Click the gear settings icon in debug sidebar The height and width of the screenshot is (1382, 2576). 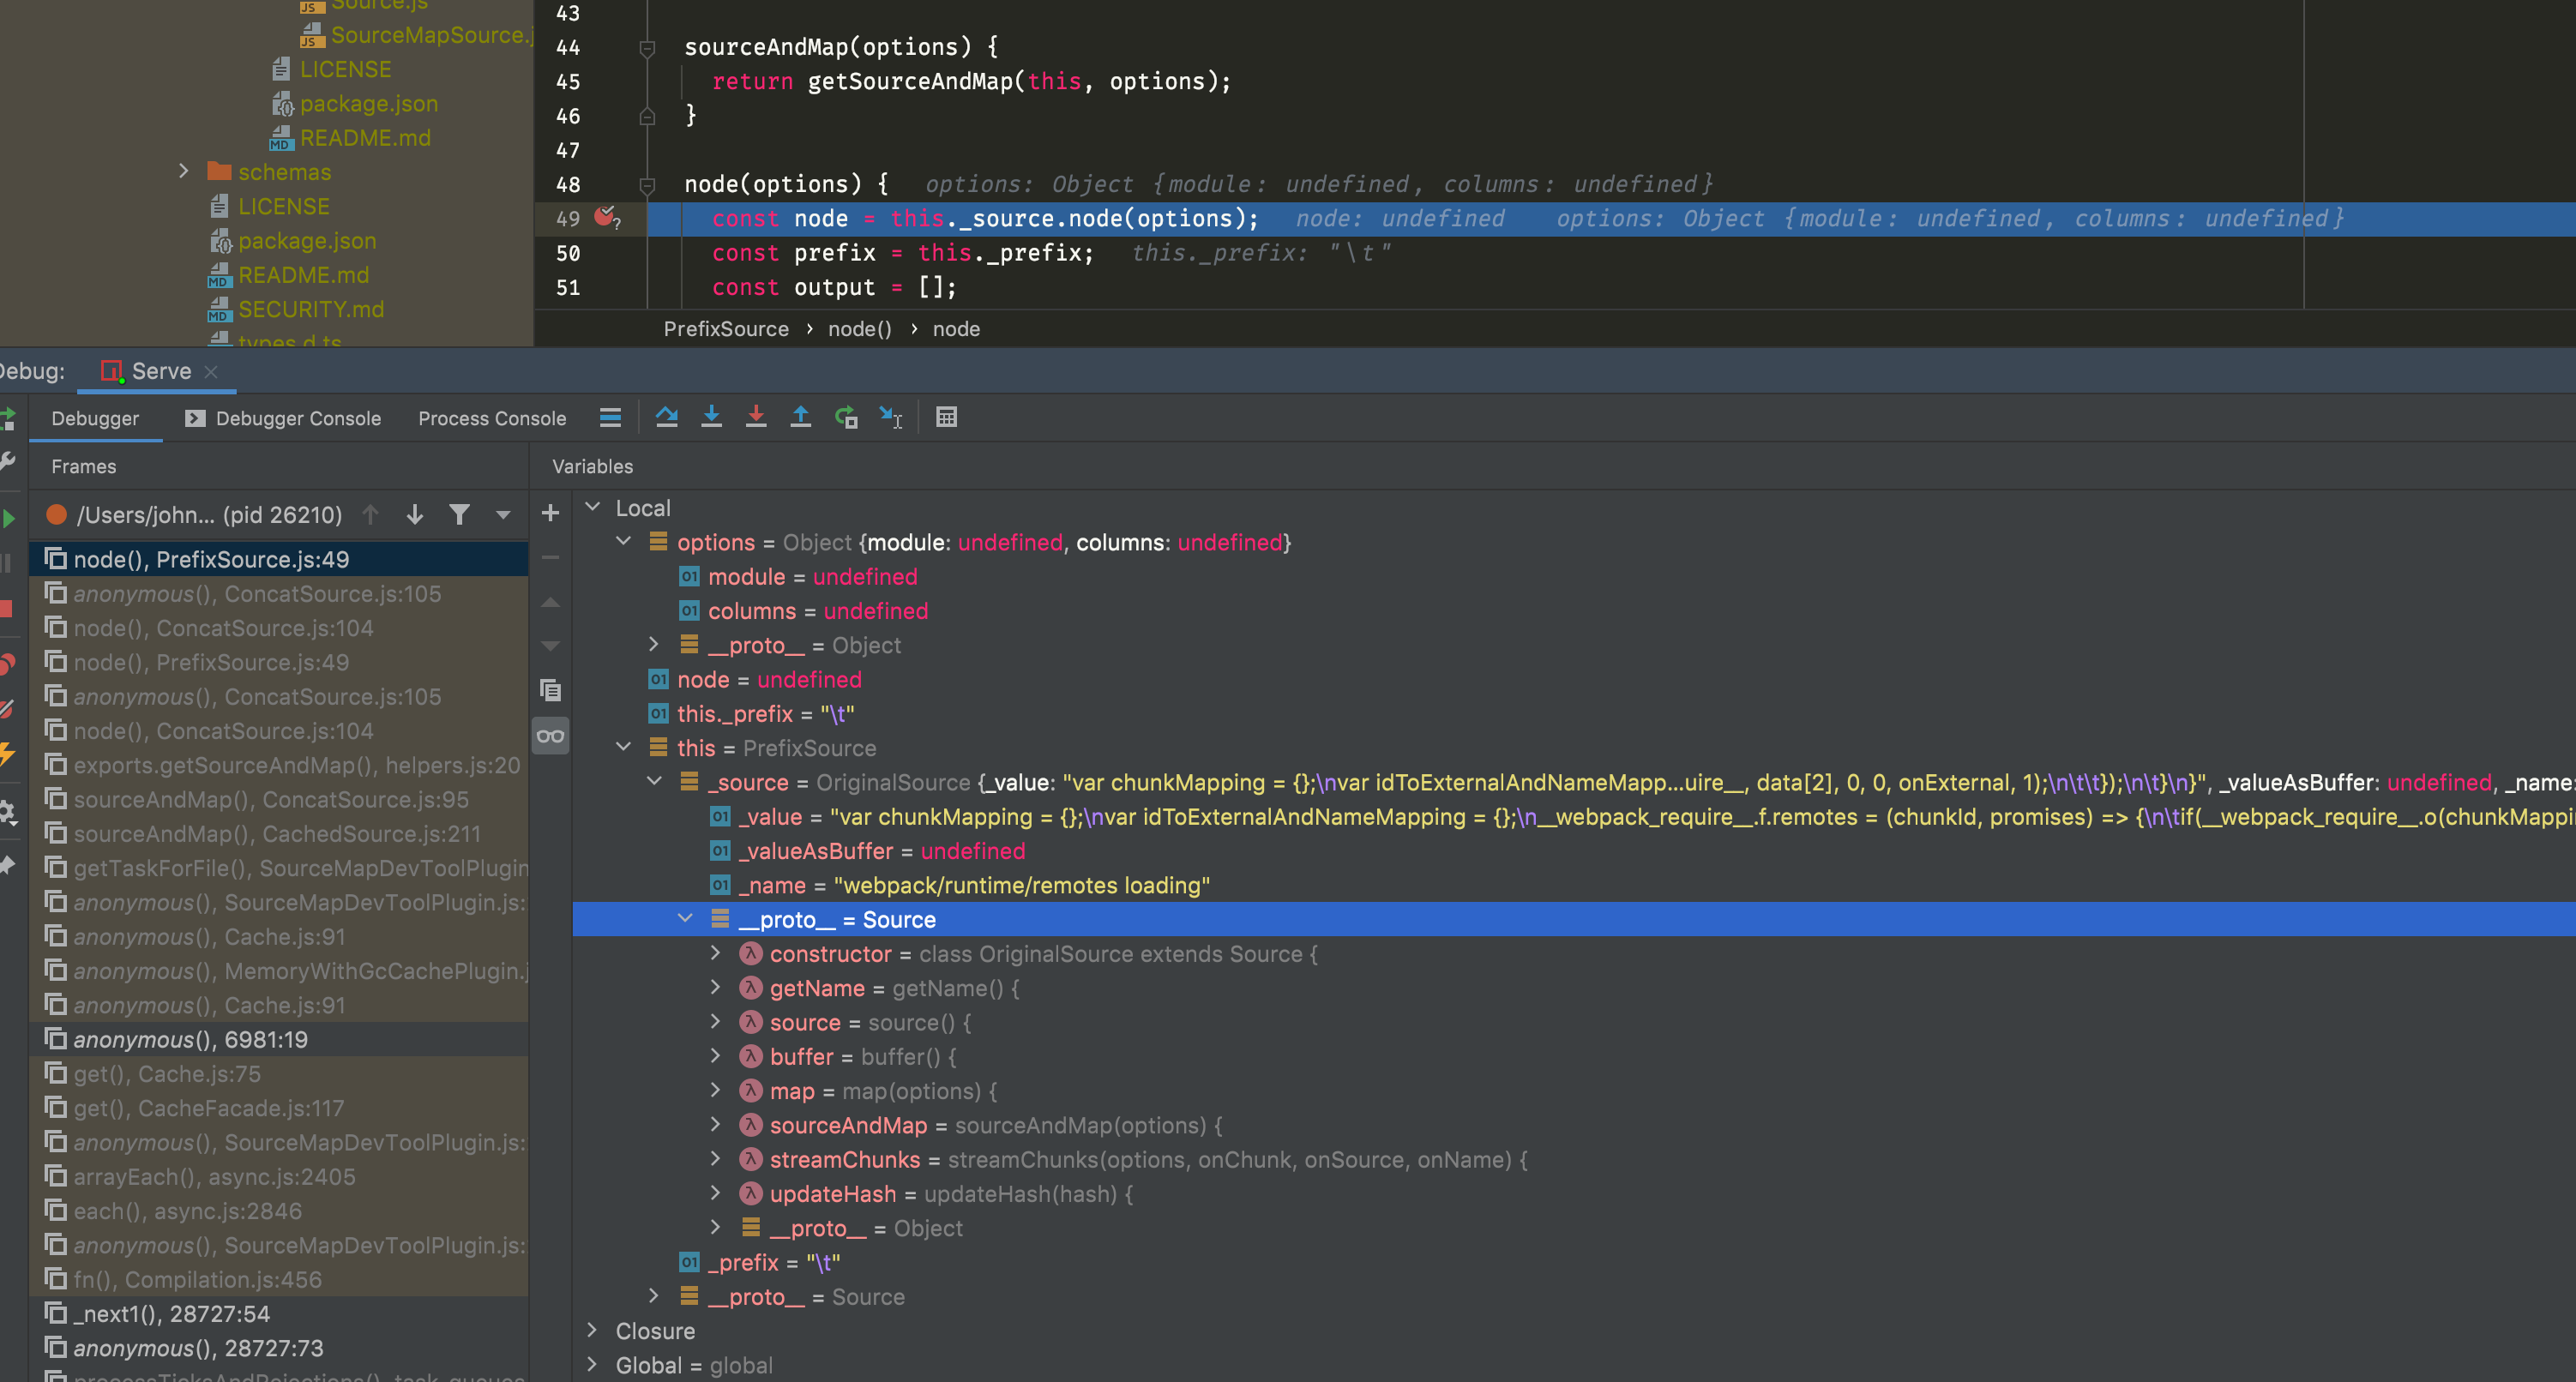(x=7, y=812)
